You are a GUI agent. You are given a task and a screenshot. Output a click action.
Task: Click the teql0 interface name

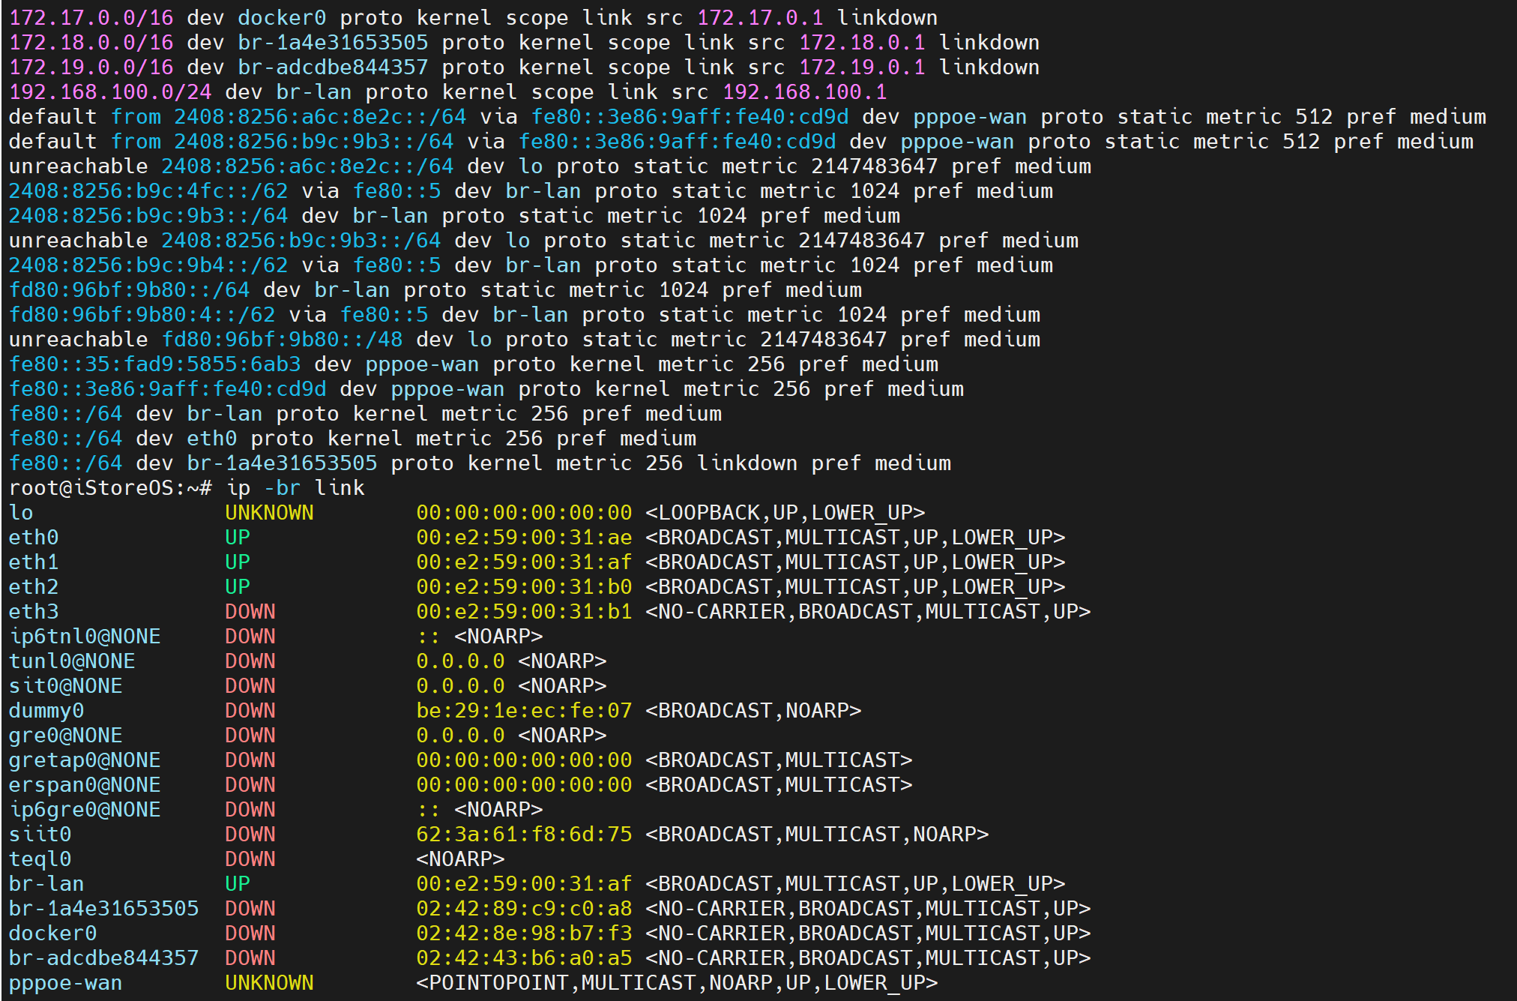[40, 859]
